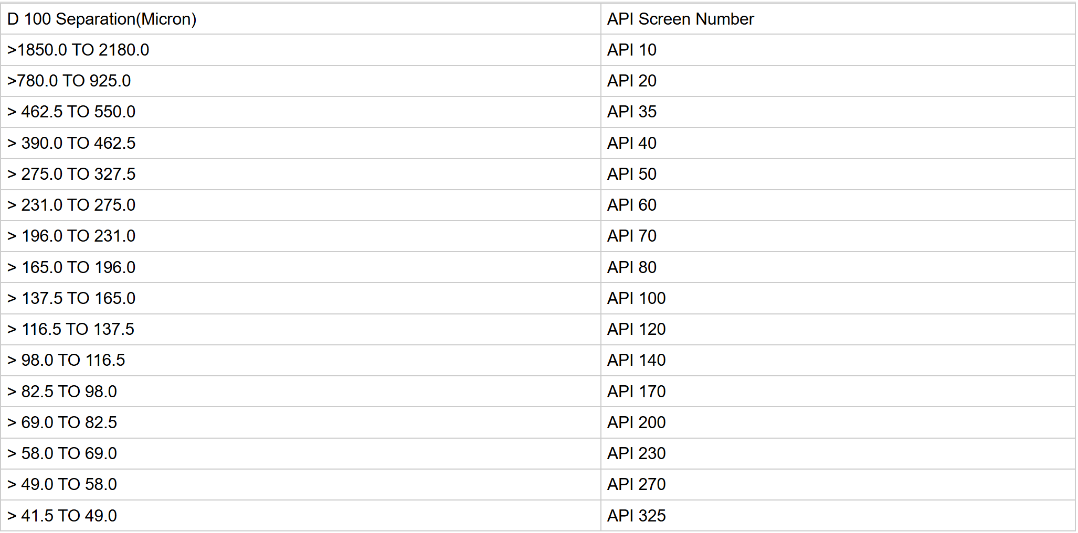This screenshot has width=1078, height=533.
Task: Click the '>780.0 TO 925.0' range cell
Action: (x=69, y=81)
